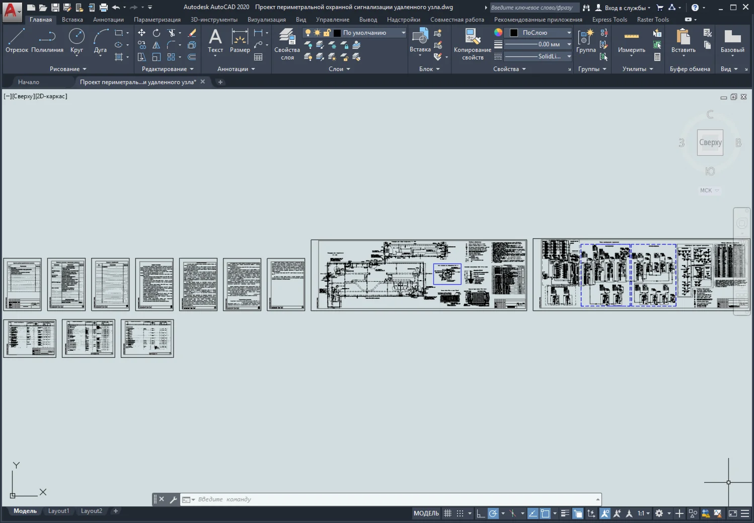
Task: Open the annotation scale 1:1 dropdown
Action: coord(644,513)
